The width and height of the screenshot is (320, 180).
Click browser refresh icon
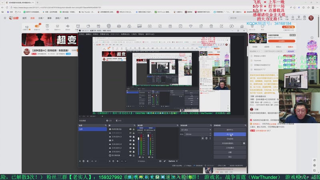tap(7, 8)
